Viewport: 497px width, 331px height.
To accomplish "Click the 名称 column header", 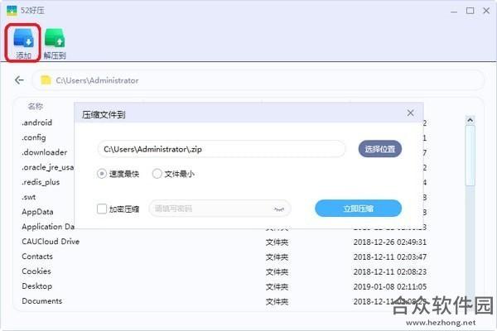I will pyautogui.click(x=36, y=107).
